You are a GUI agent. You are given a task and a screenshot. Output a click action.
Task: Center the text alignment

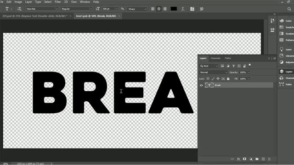[x=158, y=9]
